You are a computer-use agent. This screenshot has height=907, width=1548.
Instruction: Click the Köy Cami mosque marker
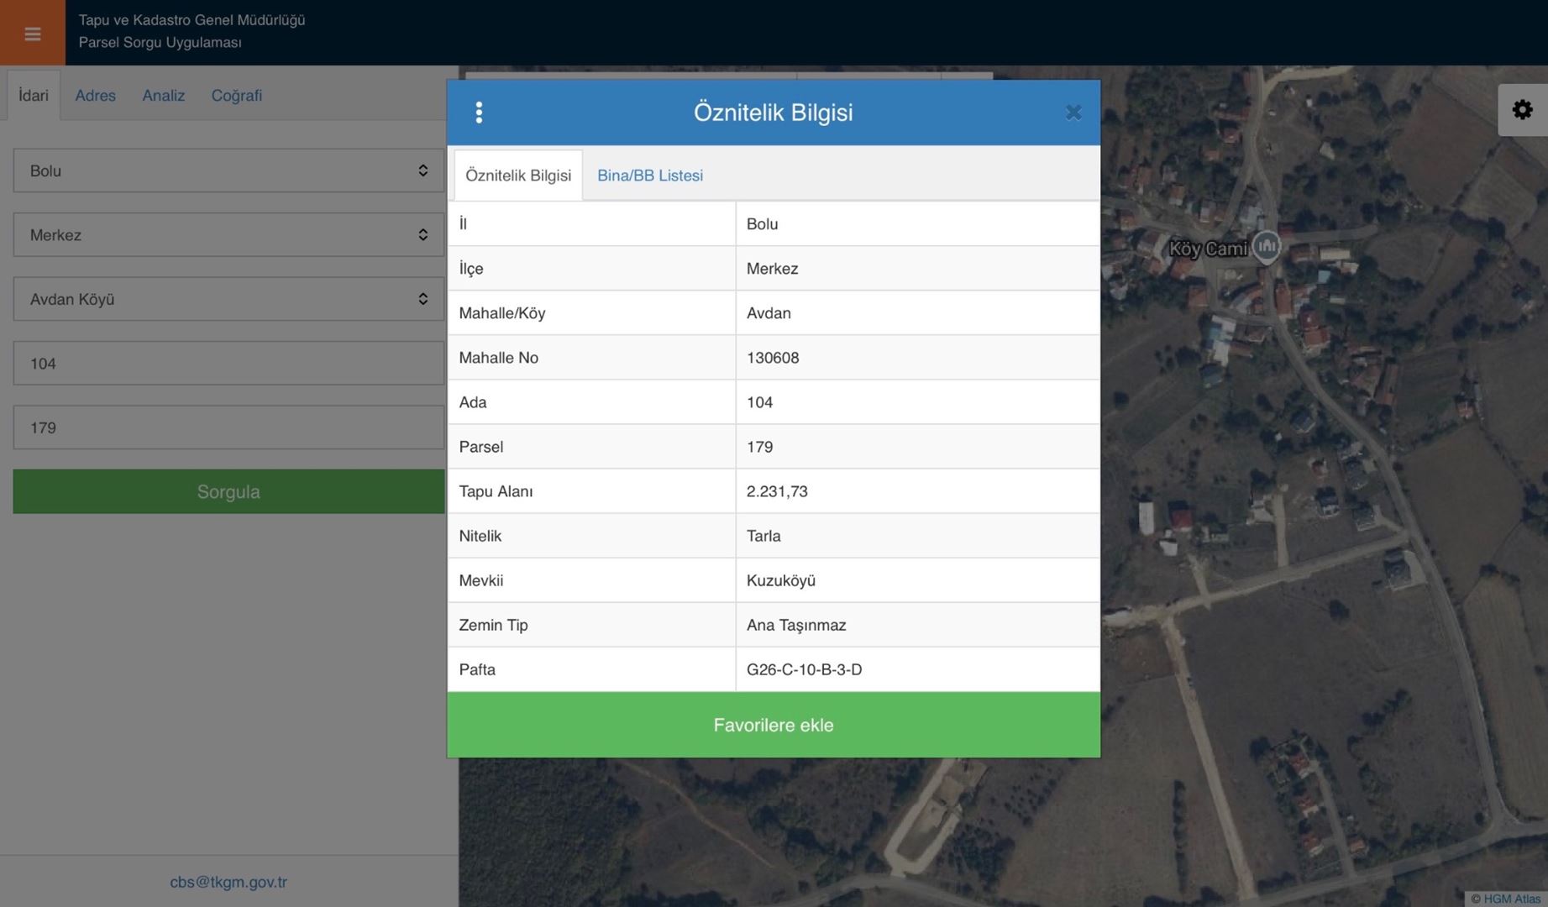(1266, 247)
